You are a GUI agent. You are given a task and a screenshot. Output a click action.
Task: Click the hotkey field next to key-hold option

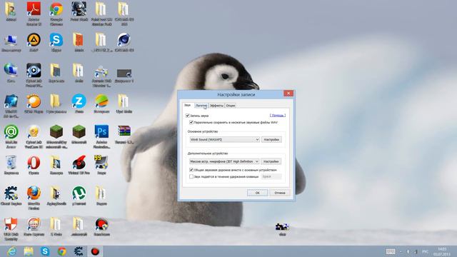click(x=271, y=176)
